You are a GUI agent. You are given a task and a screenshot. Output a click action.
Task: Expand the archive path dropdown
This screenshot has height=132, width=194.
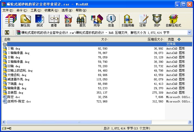pos(189,32)
